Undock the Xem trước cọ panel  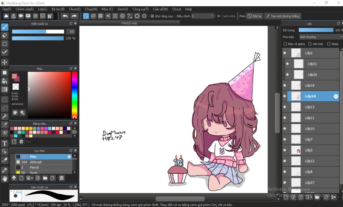pyautogui.click(x=71, y=187)
